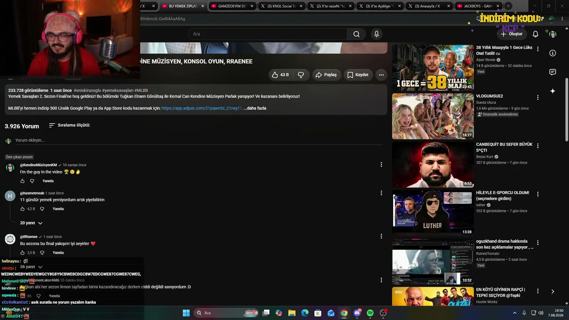Open the Sıralama ölçütü sort menu
This screenshot has width=569, height=320.
[69, 125]
